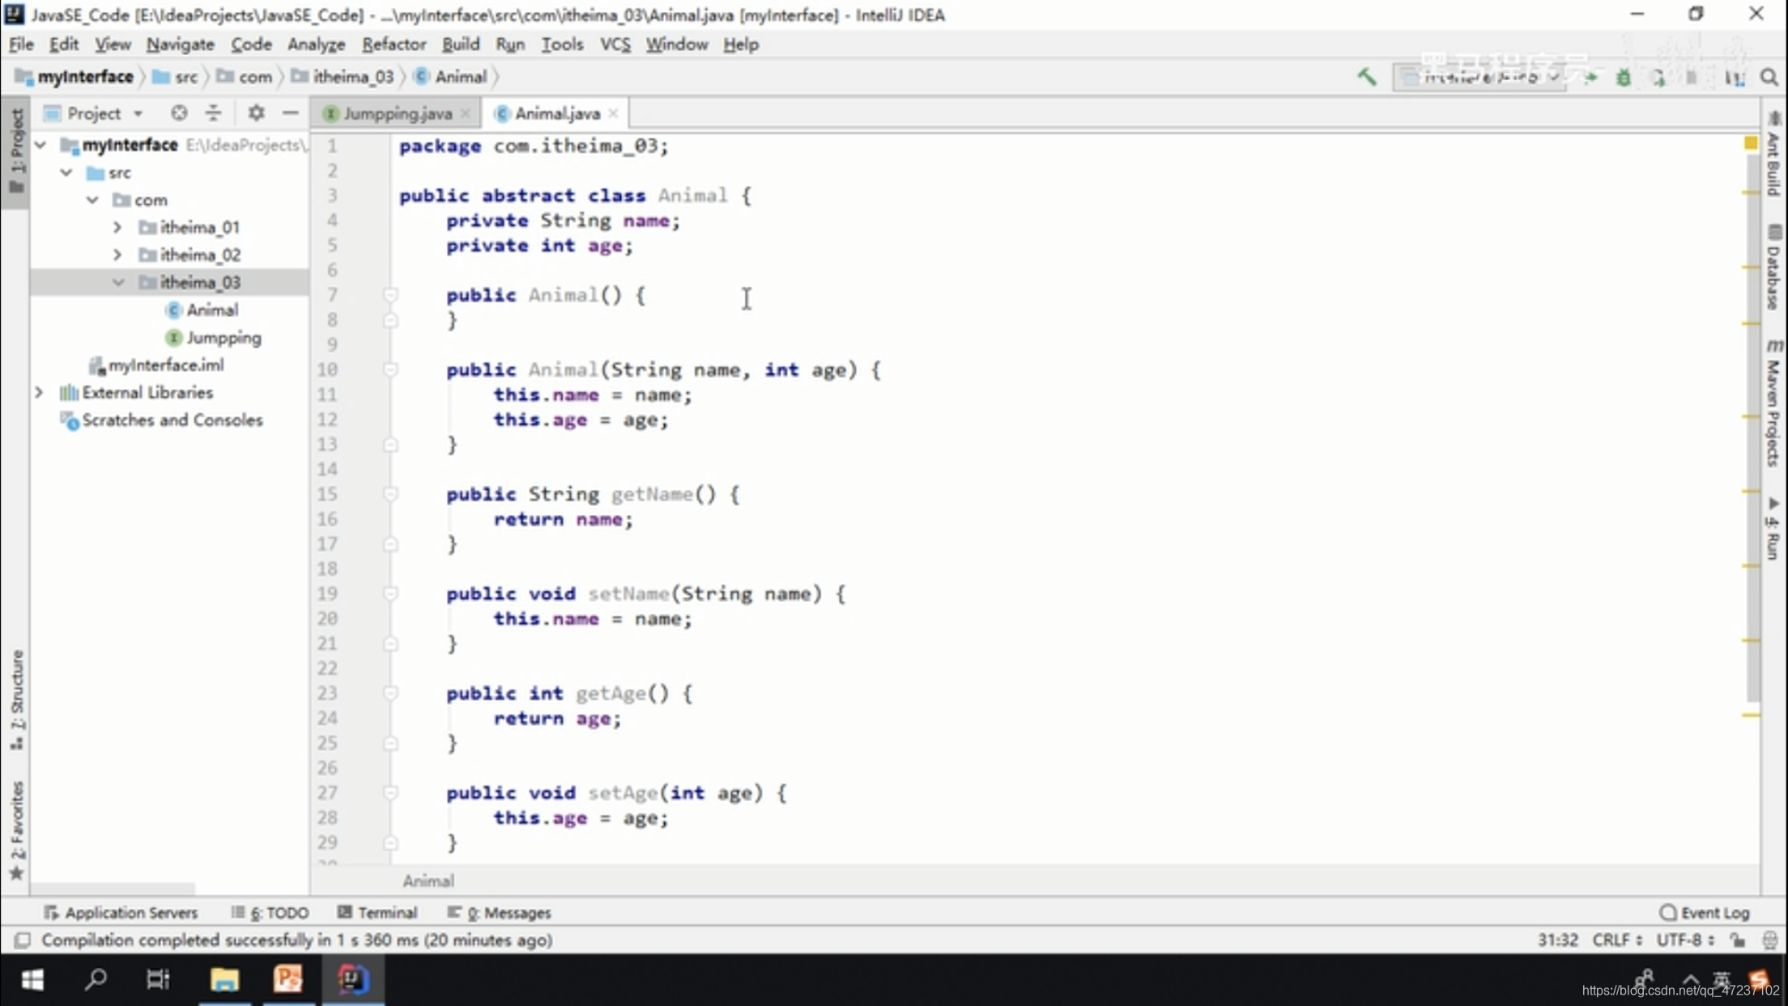Click the green Run arrow icon
The image size is (1788, 1006).
[1590, 78]
